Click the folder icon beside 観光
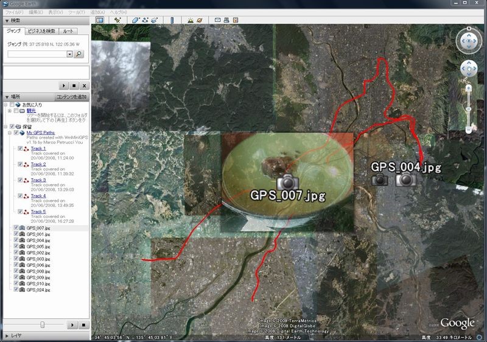 point(22,111)
